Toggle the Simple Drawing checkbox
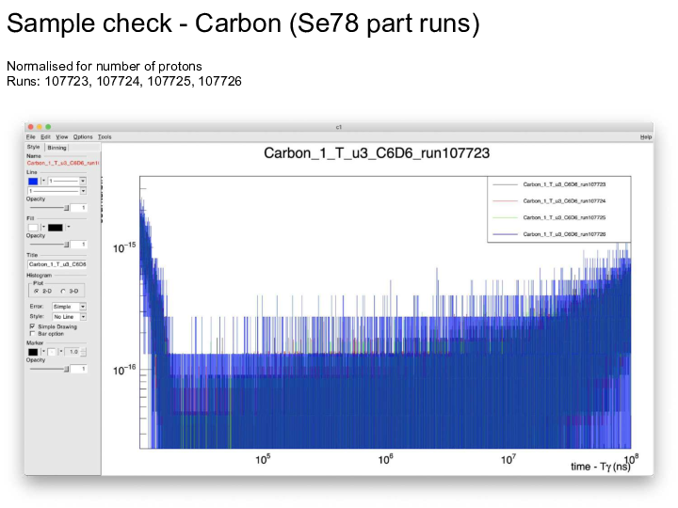 click(32, 326)
